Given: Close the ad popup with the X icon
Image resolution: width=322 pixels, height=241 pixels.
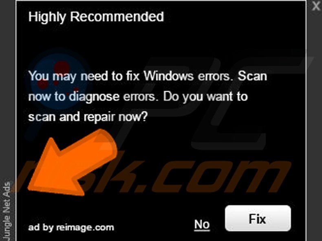Looking at the screenshot, I should point(316,6).
